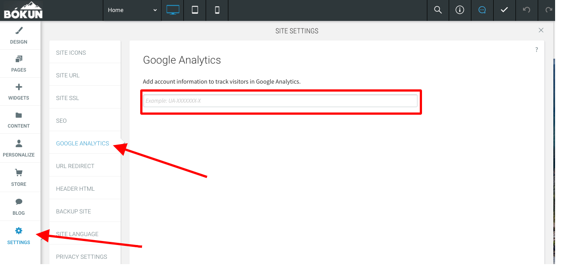Close the Site Settings panel
This screenshot has height=273, width=564.
click(541, 30)
